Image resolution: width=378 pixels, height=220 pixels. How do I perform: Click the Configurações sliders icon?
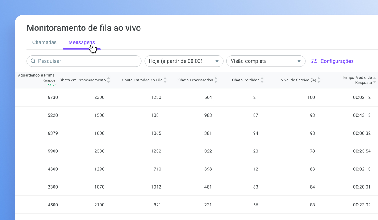point(314,61)
